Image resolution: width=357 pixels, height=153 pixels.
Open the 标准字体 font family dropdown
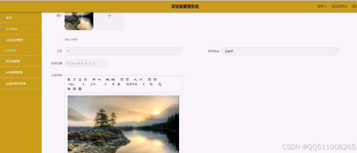click(x=135, y=84)
